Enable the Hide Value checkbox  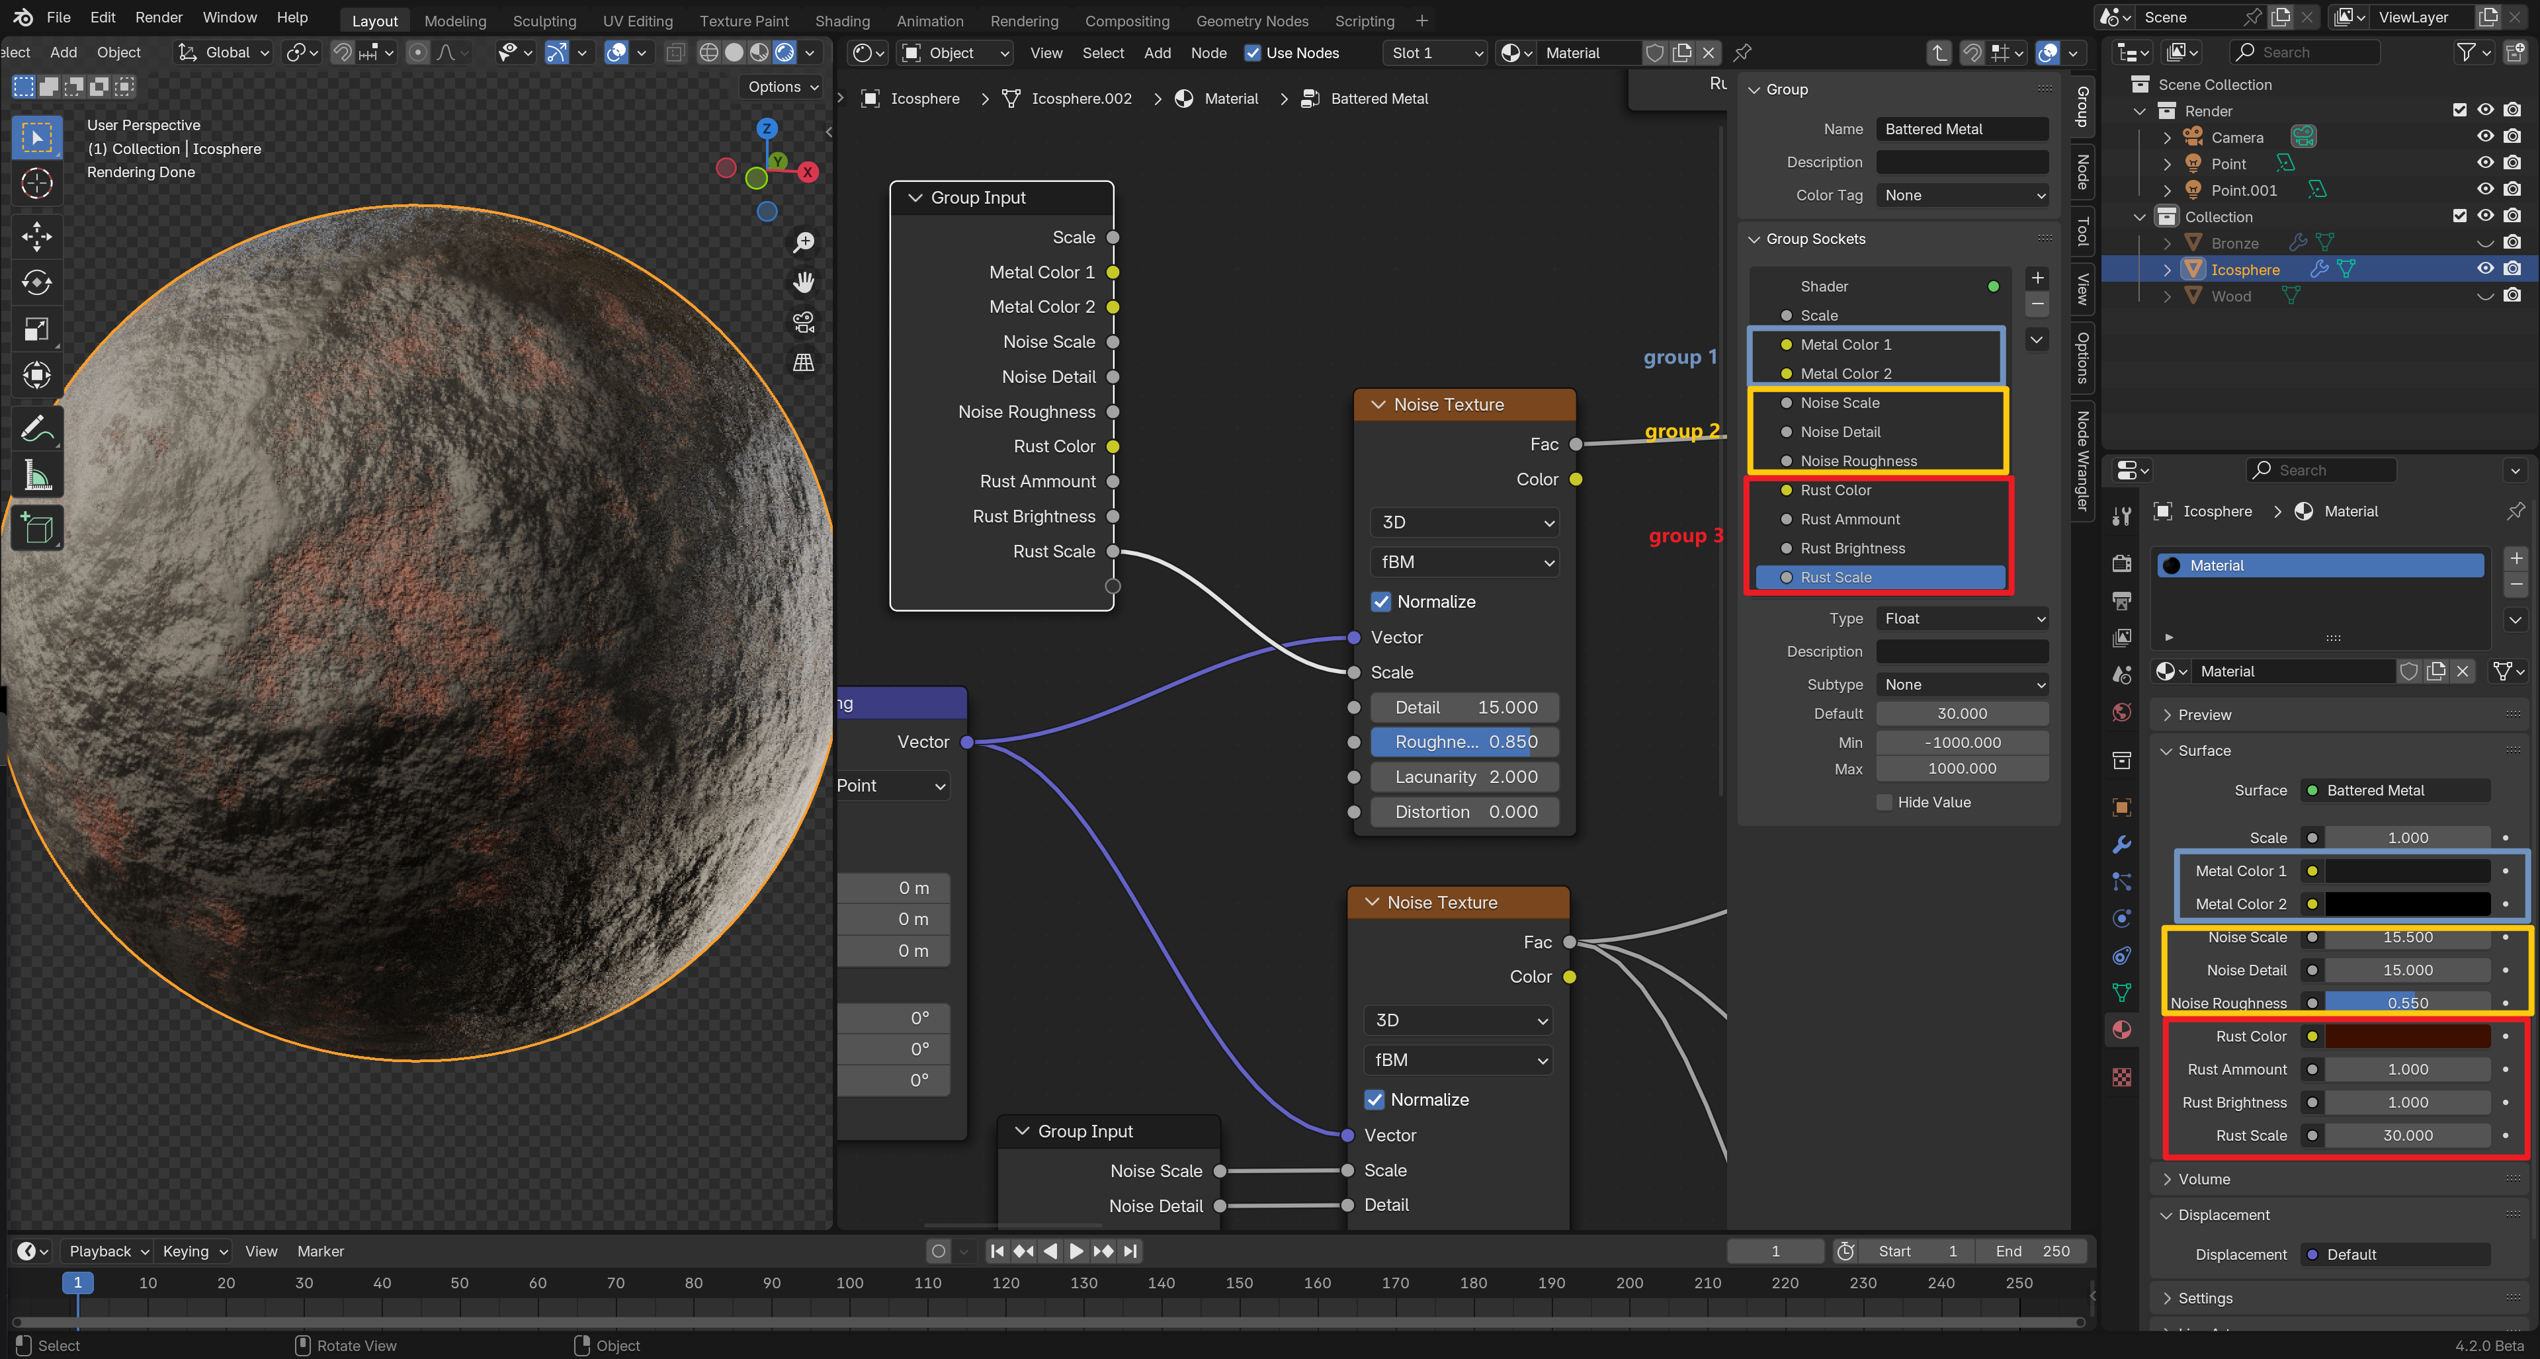(1884, 802)
